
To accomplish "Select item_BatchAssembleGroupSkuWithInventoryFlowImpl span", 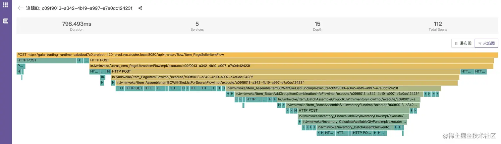I will pyautogui.click(x=349, y=99).
